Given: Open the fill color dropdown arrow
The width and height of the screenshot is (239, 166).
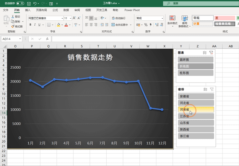Looking at the screenshot, I should [x=62, y=25].
